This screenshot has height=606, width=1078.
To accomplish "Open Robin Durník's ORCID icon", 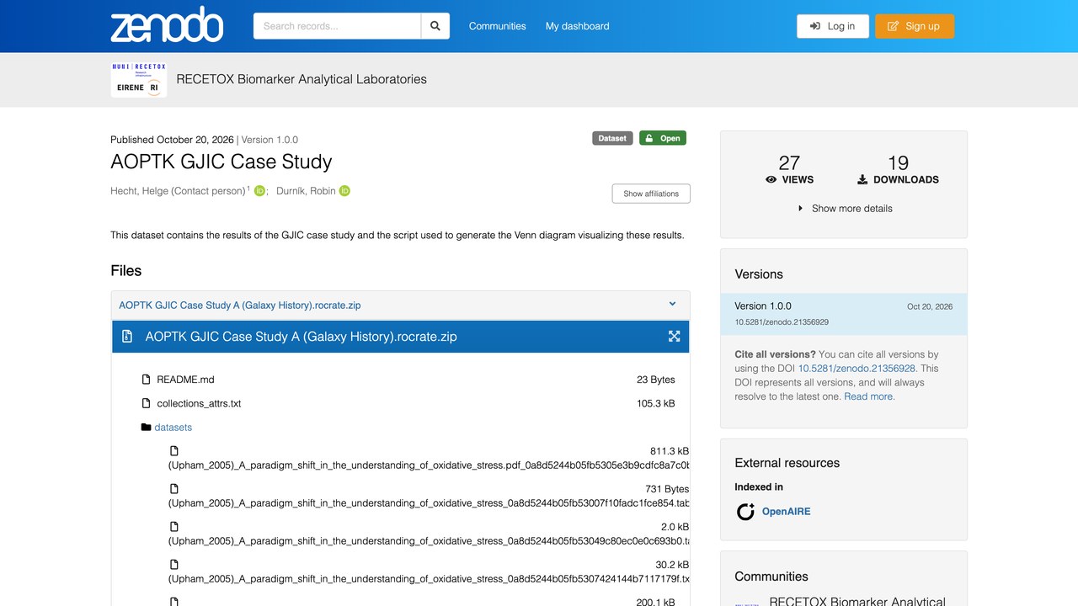I will [x=344, y=191].
